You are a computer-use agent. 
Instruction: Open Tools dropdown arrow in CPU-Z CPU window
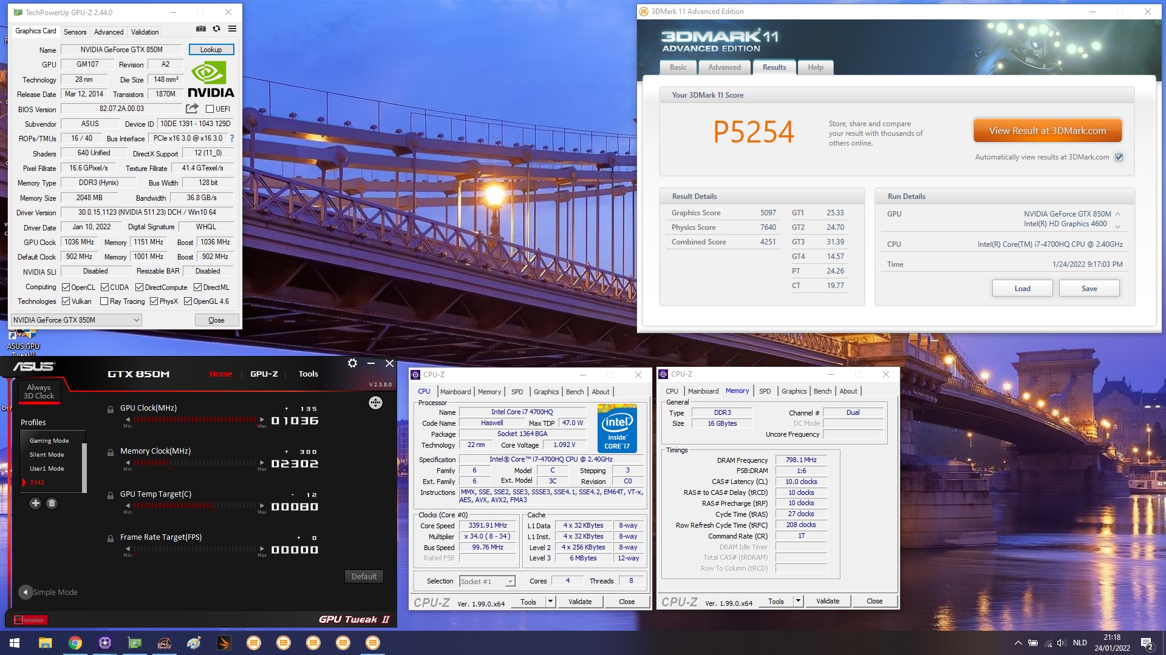550,602
